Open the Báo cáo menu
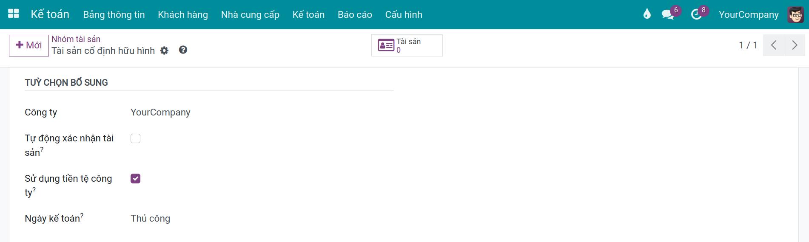The height and width of the screenshot is (242, 809). pos(355,14)
